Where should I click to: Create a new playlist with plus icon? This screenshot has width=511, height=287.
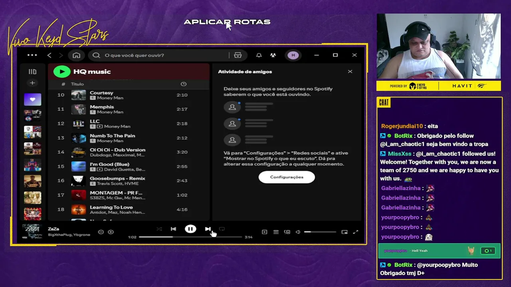tap(32, 83)
